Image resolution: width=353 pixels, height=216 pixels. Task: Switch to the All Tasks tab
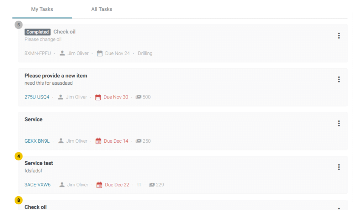coord(102,9)
